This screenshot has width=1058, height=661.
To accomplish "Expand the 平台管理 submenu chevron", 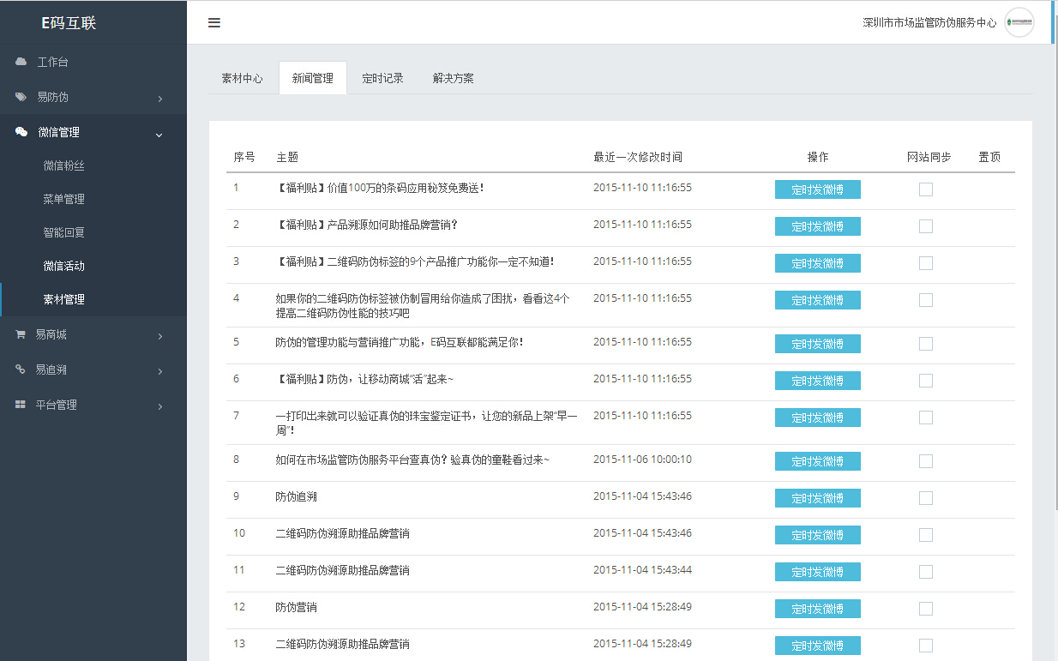I will pyautogui.click(x=160, y=406).
